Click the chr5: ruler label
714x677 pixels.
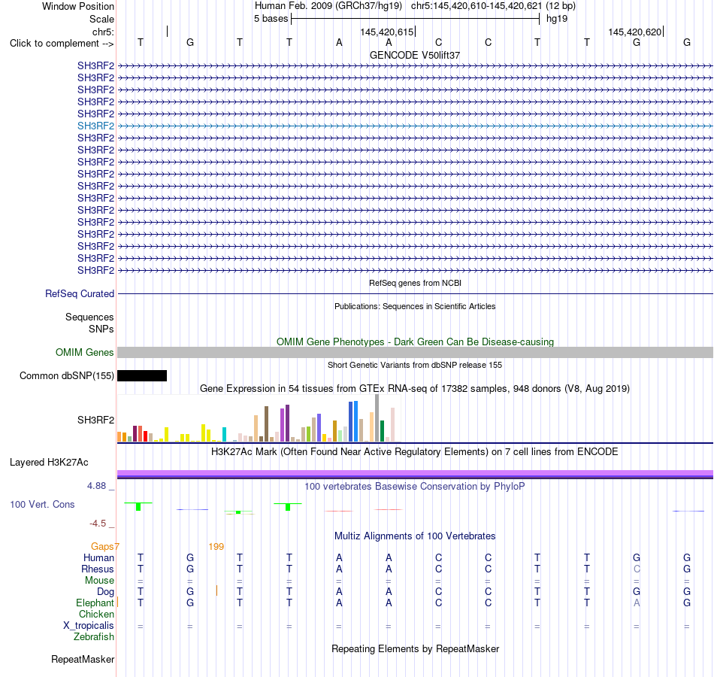point(103,32)
